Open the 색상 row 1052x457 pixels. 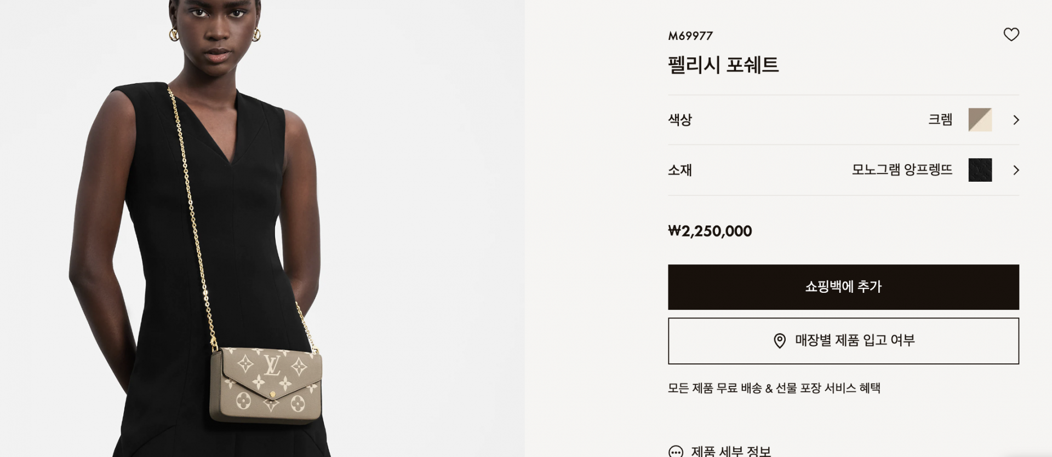click(843, 120)
